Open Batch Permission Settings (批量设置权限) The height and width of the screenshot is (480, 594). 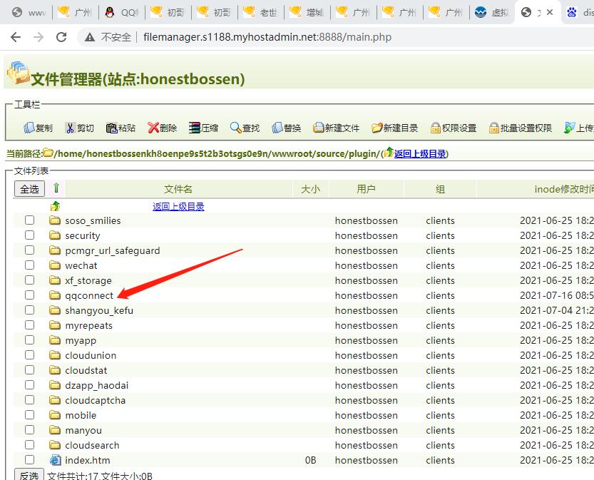click(520, 128)
